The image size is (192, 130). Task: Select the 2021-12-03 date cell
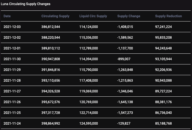click(12, 27)
